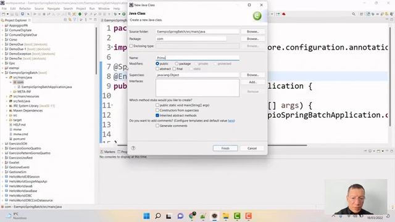Open the File menu

(x=4, y=9)
